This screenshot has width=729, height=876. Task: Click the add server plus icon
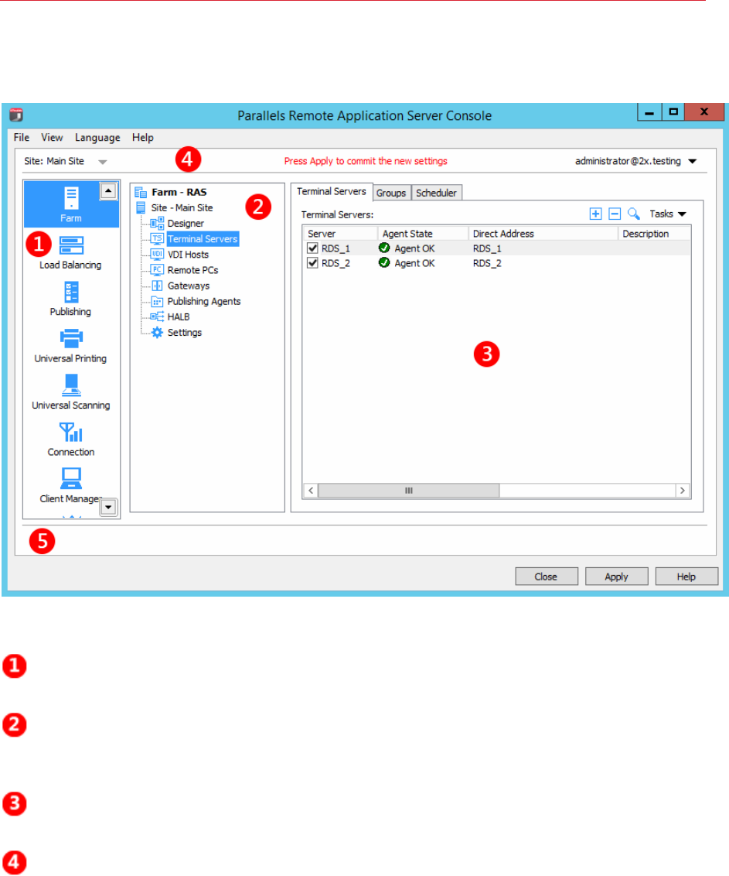(595, 214)
